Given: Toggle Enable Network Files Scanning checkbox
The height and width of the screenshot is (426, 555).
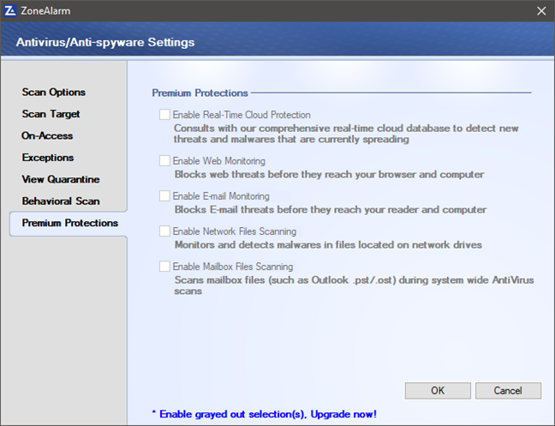Looking at the screenshot, I should 164,231.
